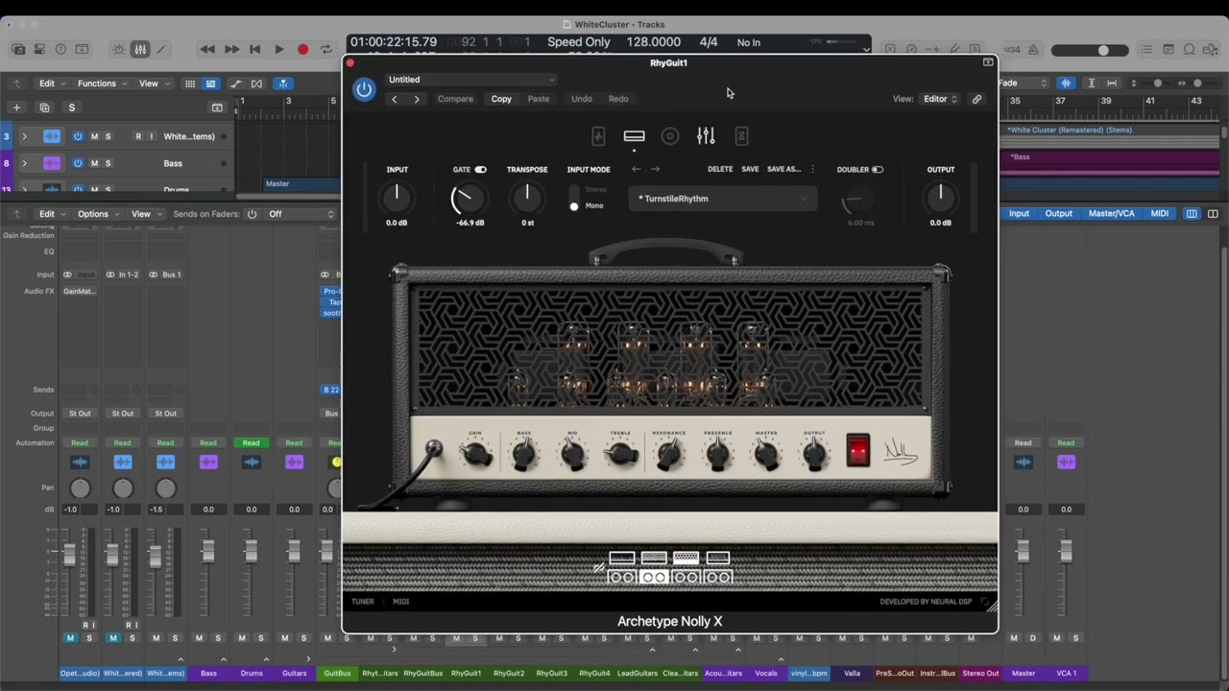Click the previous preset left arrow
Viewport: 1229px width, 691px height.
point(636,169)
